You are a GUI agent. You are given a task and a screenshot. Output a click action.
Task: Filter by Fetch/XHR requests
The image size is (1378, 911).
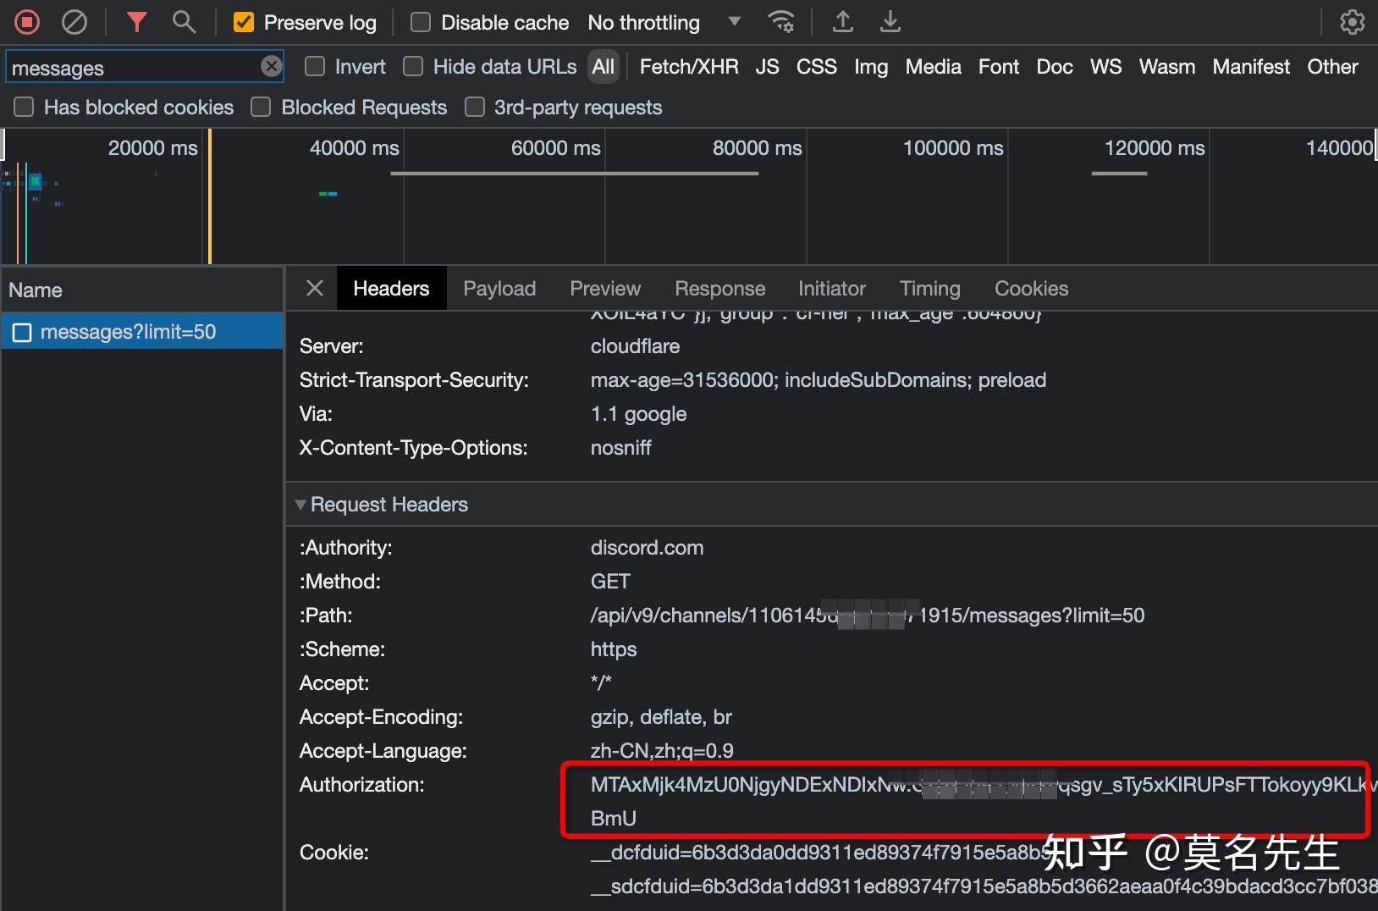click(x=689, y=66)
